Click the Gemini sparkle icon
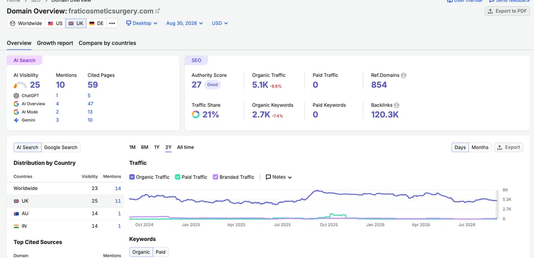 16,120
